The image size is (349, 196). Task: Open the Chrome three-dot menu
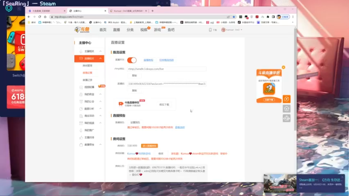(x=293, y=17)
